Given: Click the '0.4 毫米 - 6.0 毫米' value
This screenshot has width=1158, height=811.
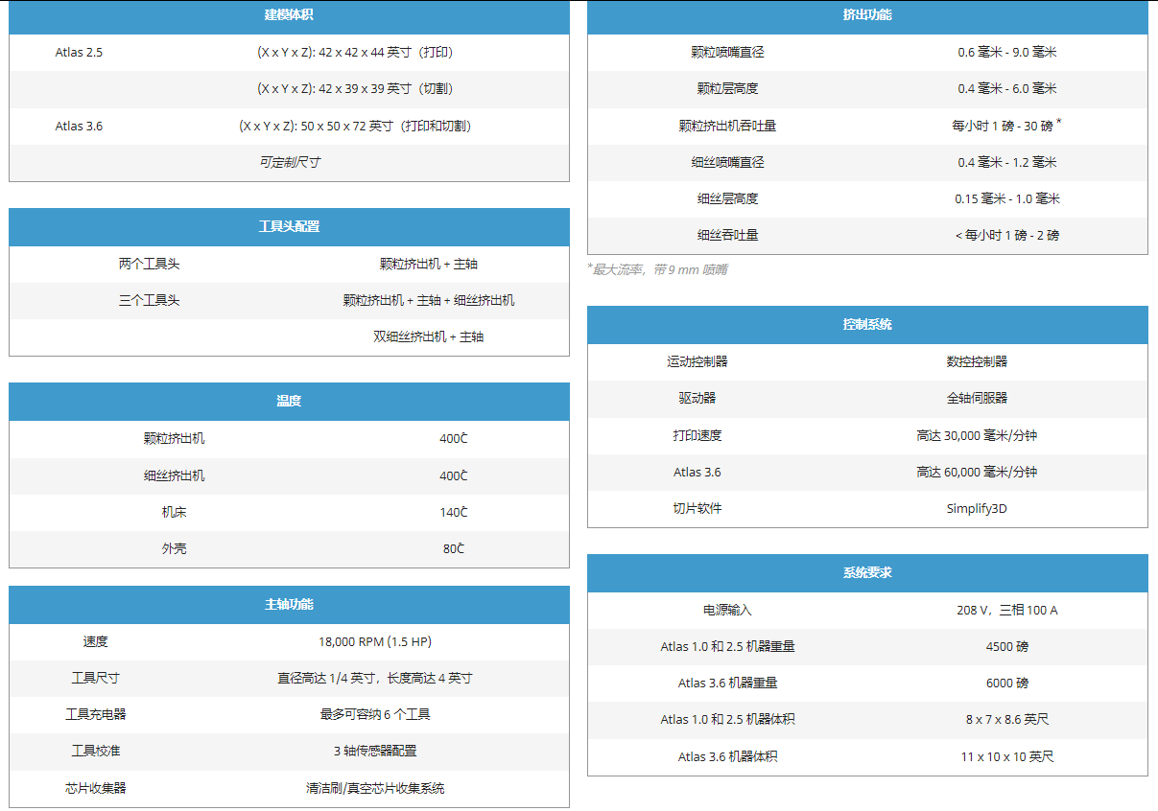Looking at the screenshot, I should 1007,88.
